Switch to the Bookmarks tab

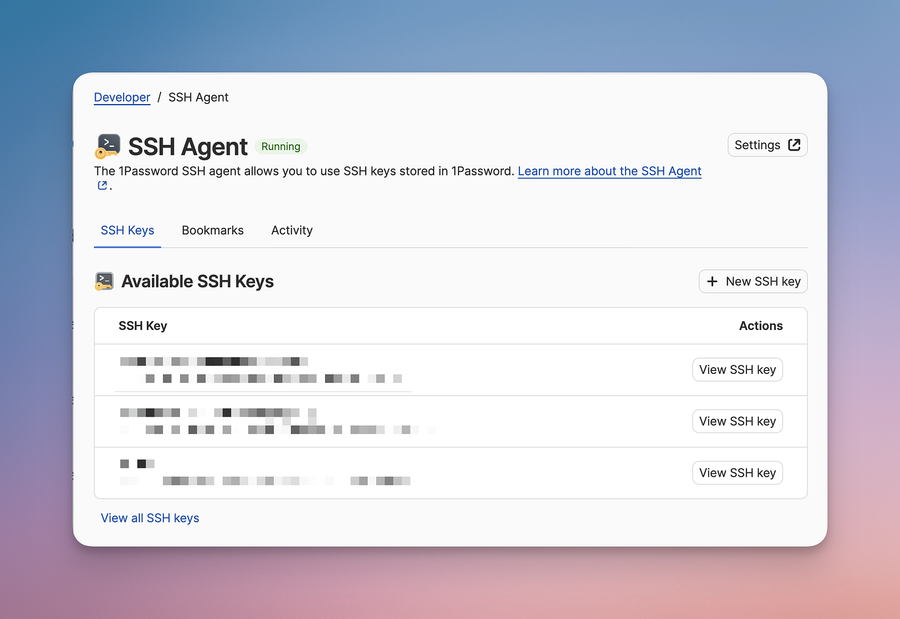[x=213, y=231]
